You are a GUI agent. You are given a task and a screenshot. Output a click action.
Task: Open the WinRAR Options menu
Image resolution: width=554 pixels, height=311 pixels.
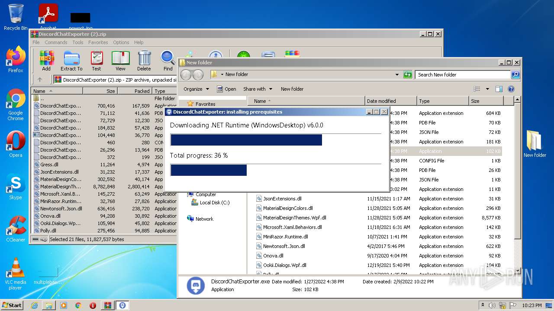121,42
